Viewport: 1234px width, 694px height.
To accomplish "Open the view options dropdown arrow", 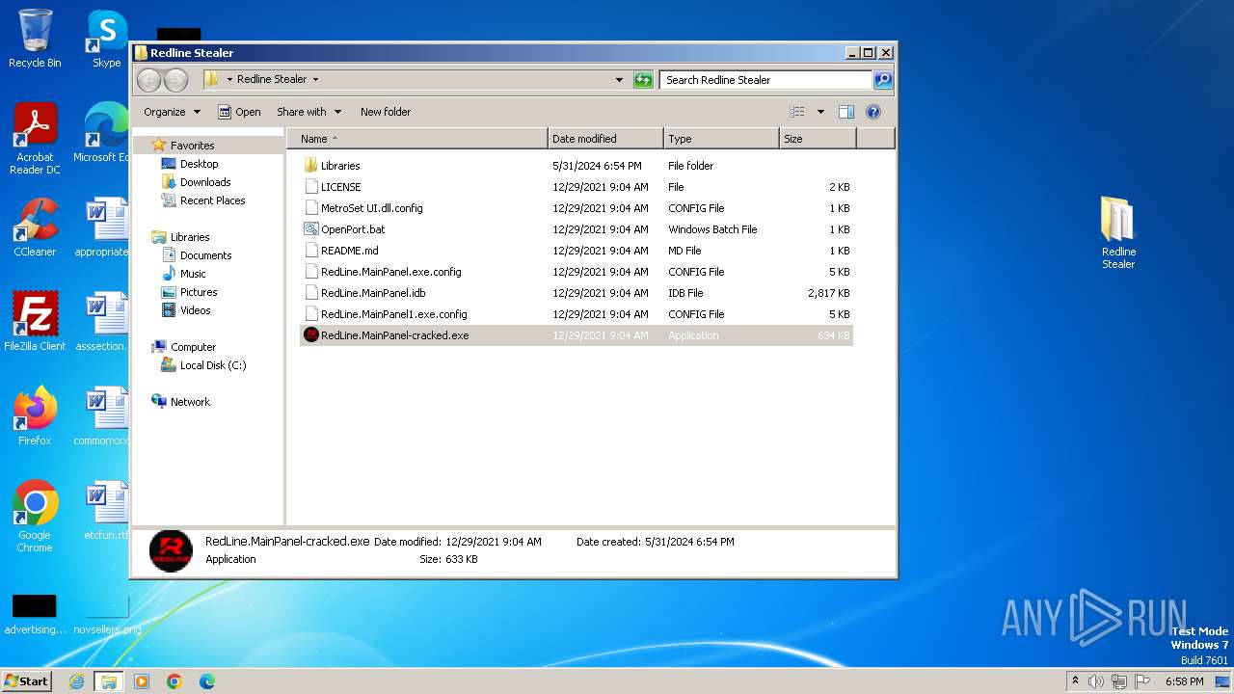I will pyautogui.click(x=820, y=112).
